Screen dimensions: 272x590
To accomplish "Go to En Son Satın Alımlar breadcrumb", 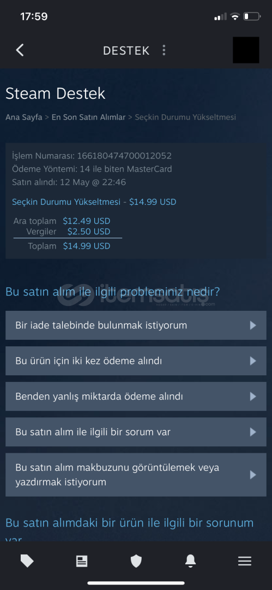I will pos(88,117).
